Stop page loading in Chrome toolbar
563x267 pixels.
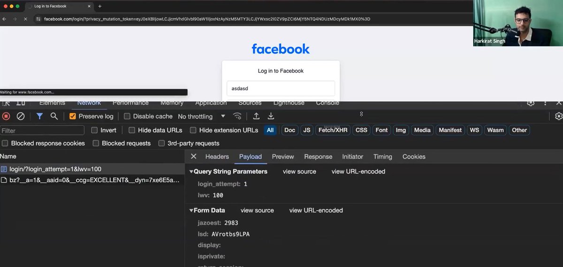click(25, 19)
